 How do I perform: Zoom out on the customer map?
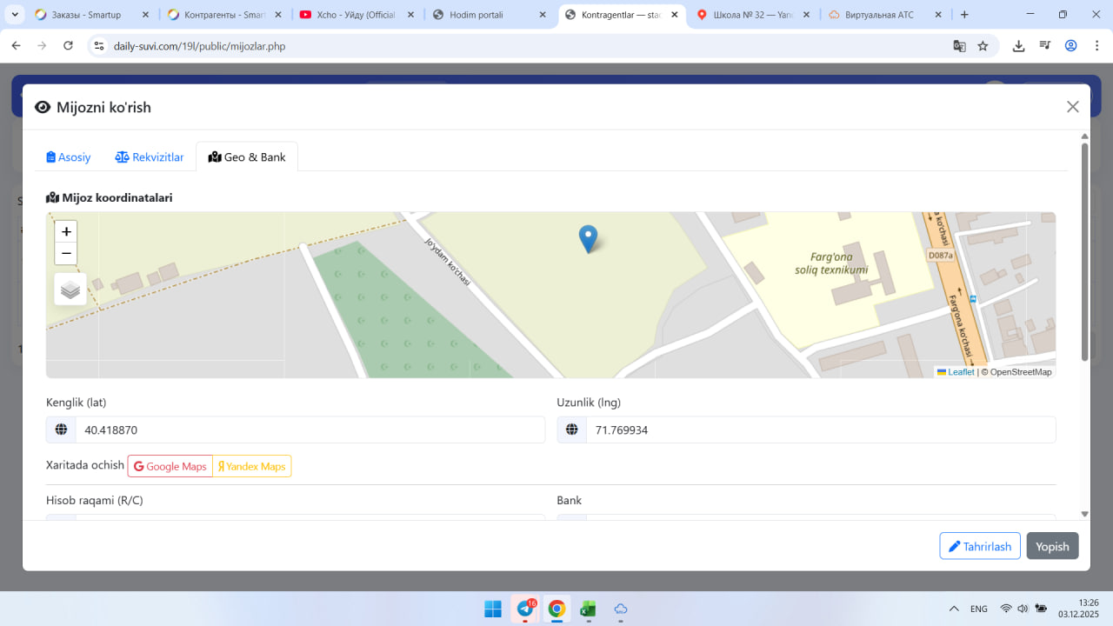(66, 254)
